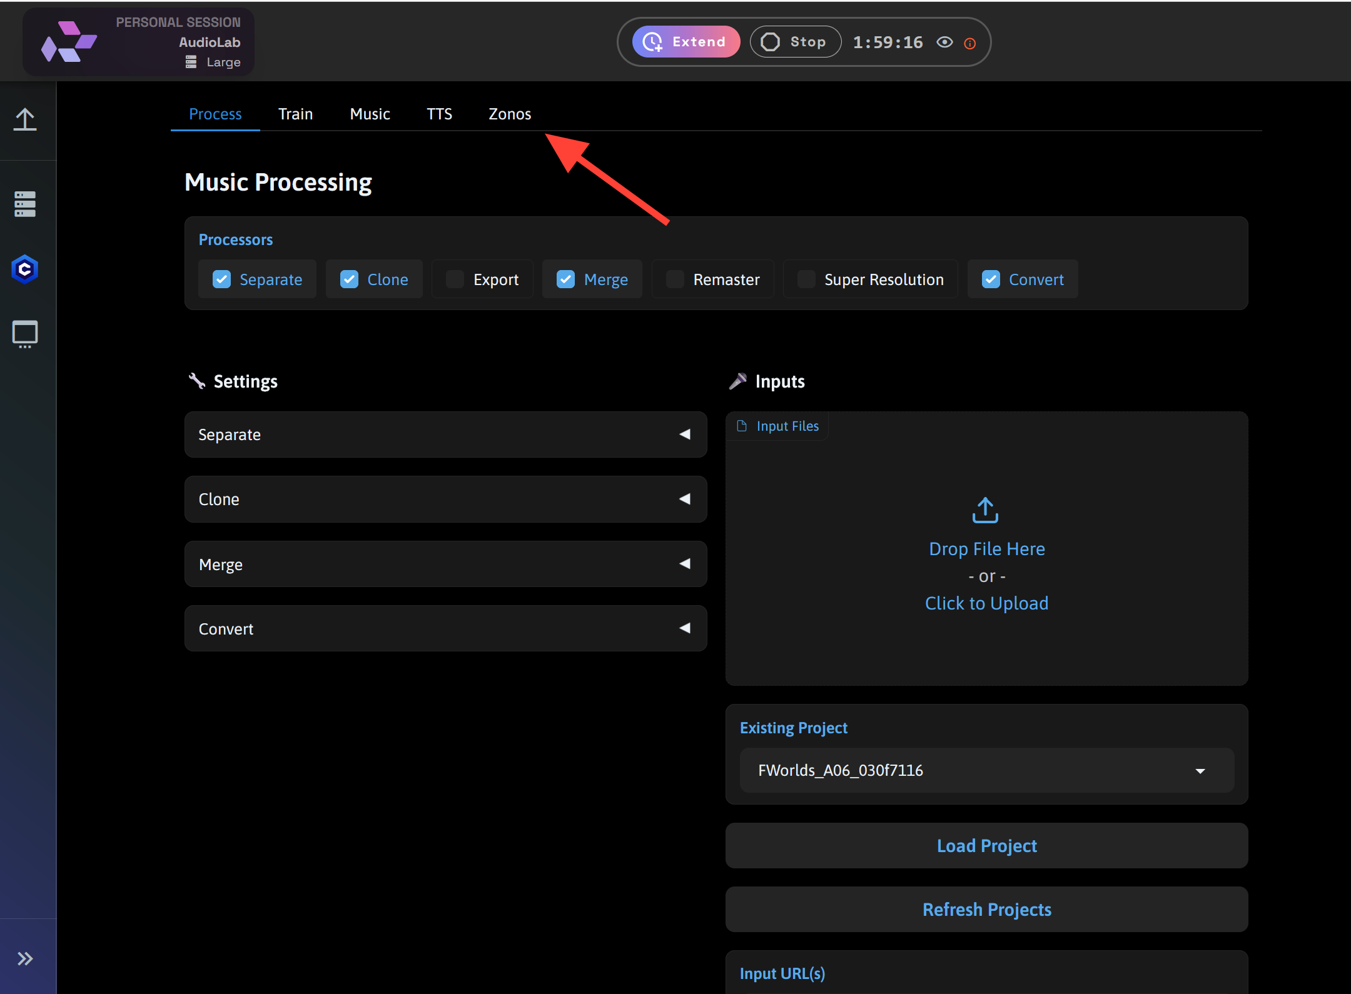Open the Existing Project dropdown
The height and width of the screenshot is (994, 1351).
(x=986, y=770)
